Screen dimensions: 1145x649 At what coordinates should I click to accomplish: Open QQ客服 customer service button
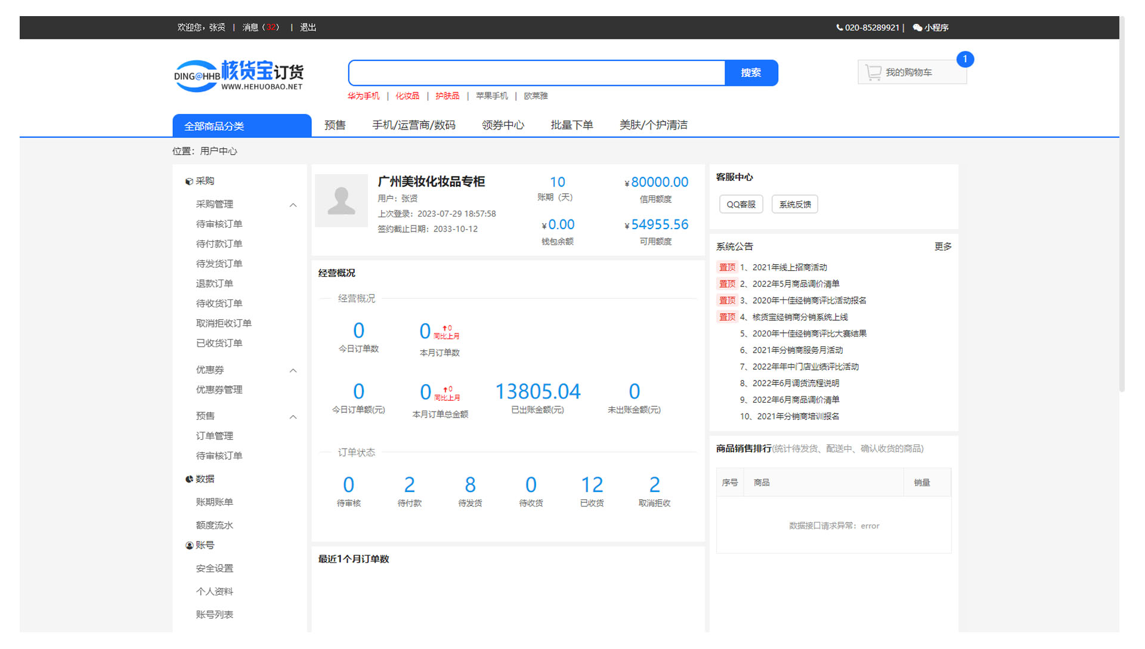pyautogui.click(x=741, y=205)
